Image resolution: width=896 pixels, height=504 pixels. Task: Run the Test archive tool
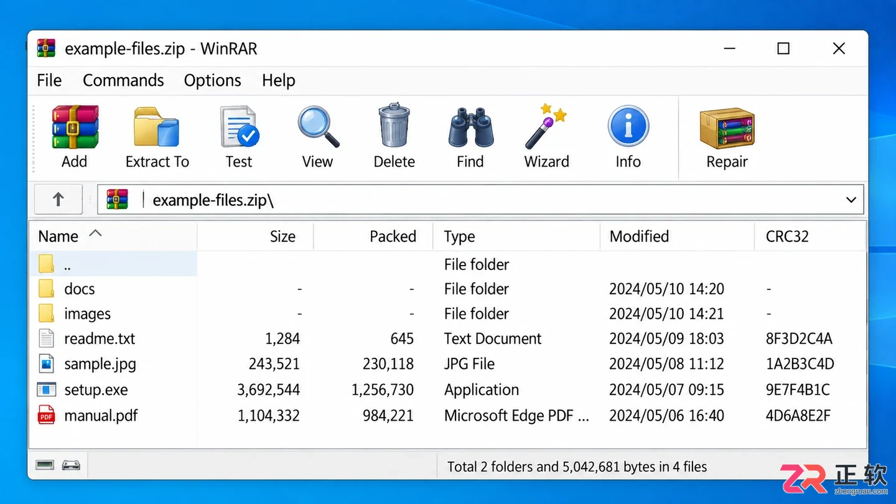(x=240, y=127)
